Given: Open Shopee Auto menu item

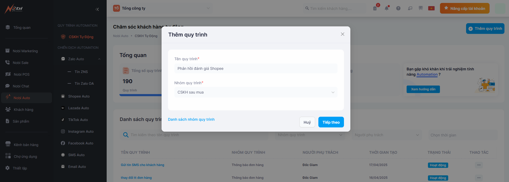Looking at the screenshot, I should (x=79, y=96).
